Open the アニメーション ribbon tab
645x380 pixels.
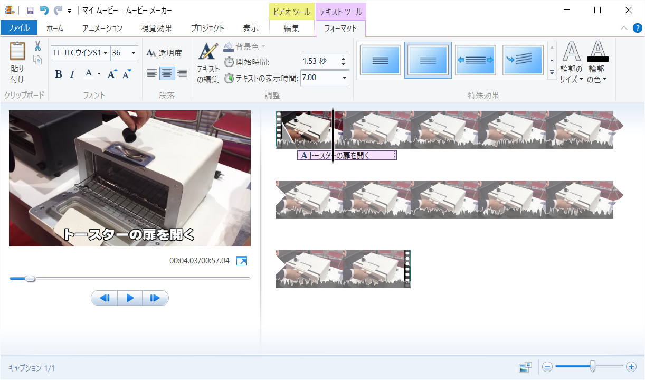[x=102, y=28]
